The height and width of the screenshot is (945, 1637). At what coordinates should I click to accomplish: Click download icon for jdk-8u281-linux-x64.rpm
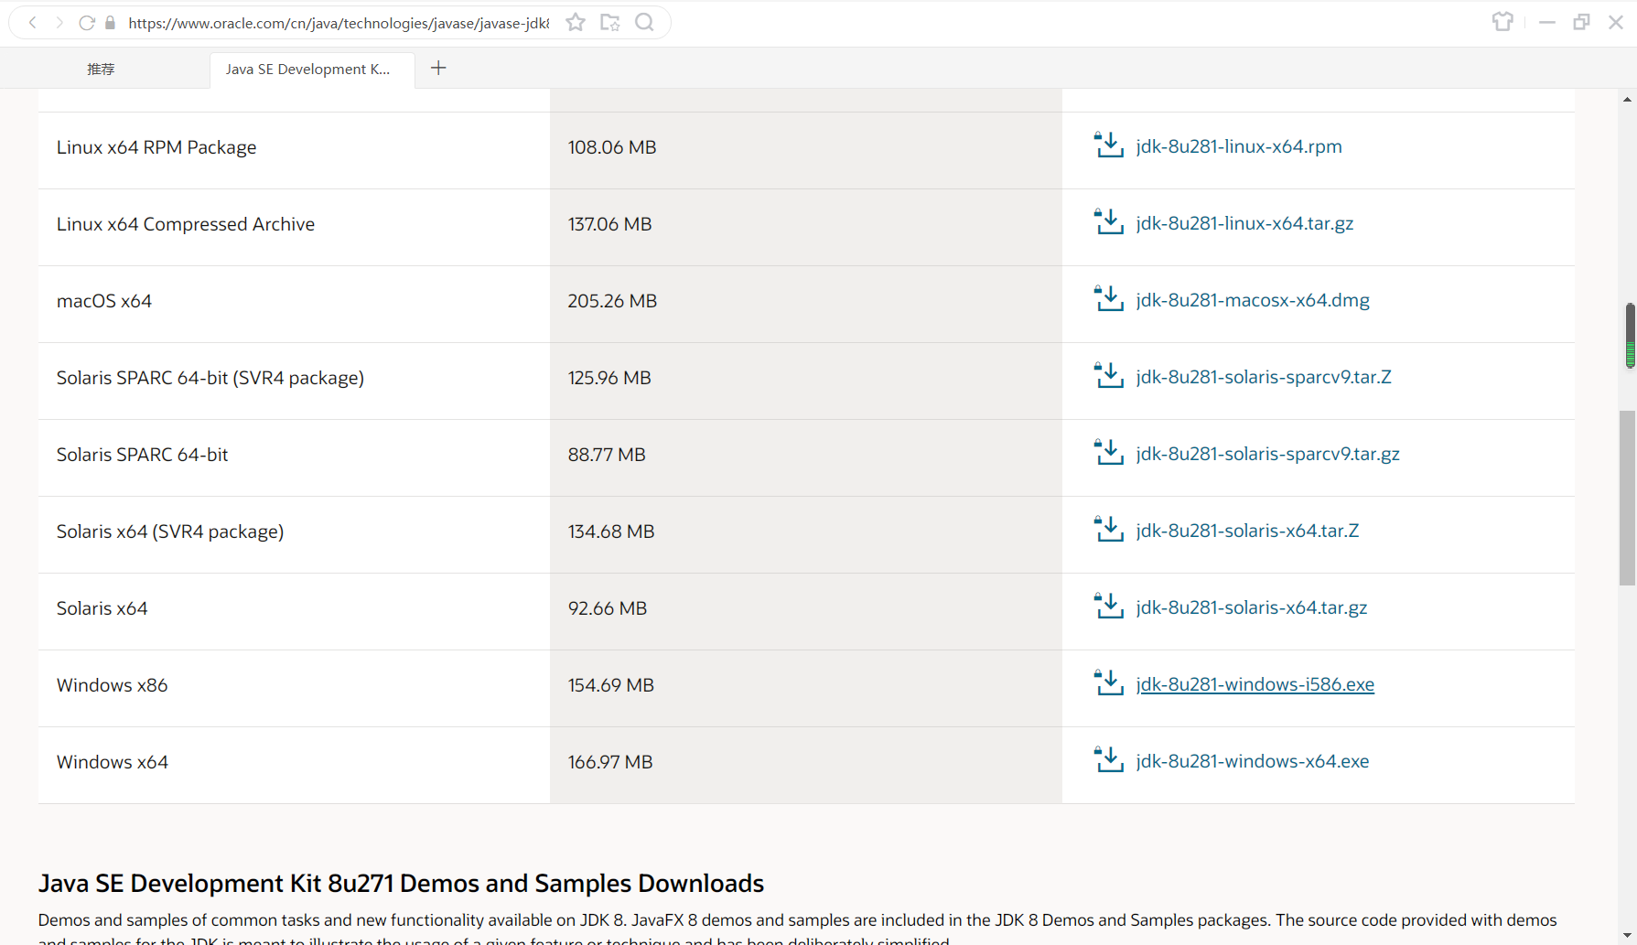point(1109,145)
